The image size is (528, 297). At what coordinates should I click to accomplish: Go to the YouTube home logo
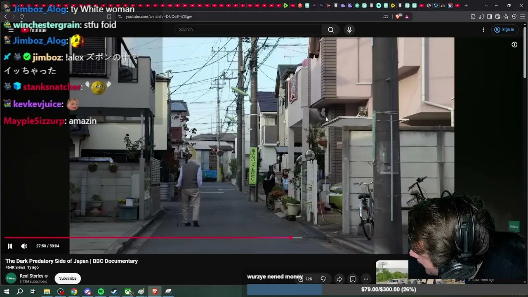pos(34,30)
